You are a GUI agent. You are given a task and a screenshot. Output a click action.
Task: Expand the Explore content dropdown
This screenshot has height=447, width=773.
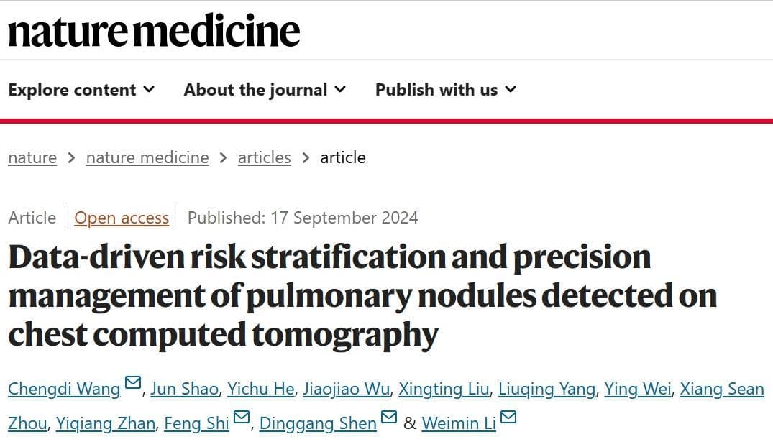pyautogui.click(x=81, y=90)
